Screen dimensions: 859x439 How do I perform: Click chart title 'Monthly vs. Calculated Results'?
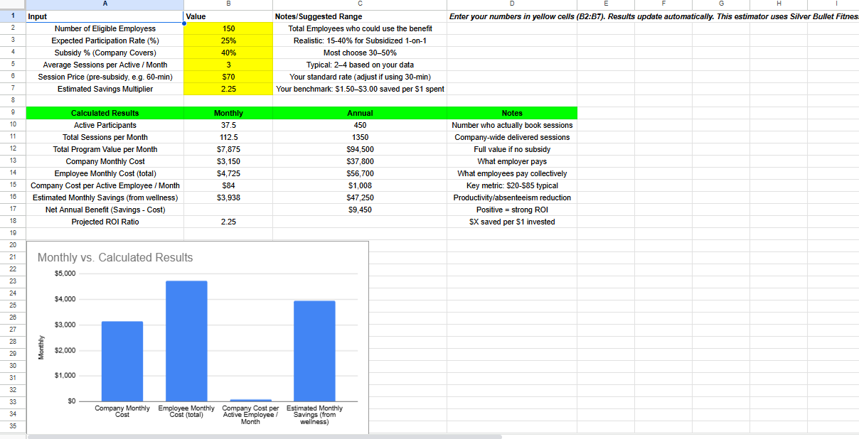115,257
